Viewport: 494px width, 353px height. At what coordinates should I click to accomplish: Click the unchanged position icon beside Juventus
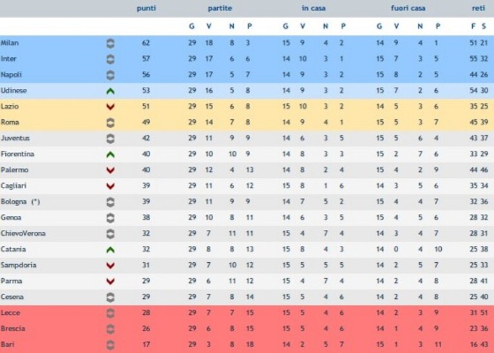pos(110,138)
